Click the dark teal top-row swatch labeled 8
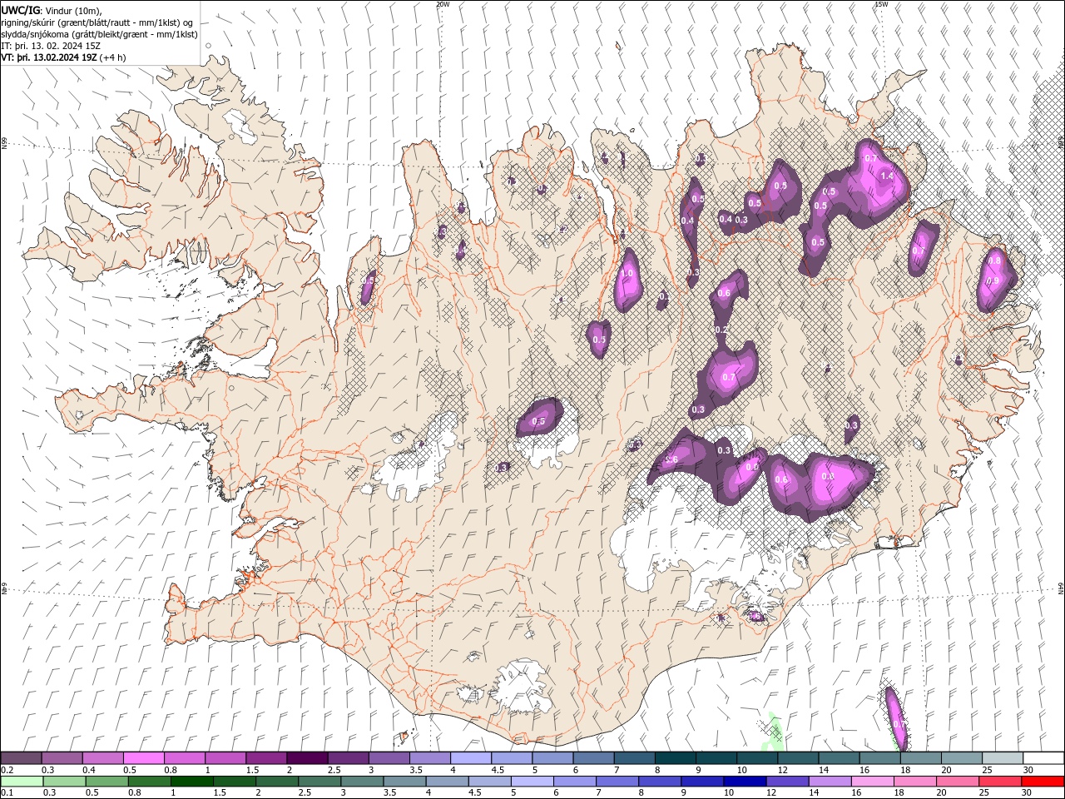The image size is (1065, 799). click(x=676, y=758)
